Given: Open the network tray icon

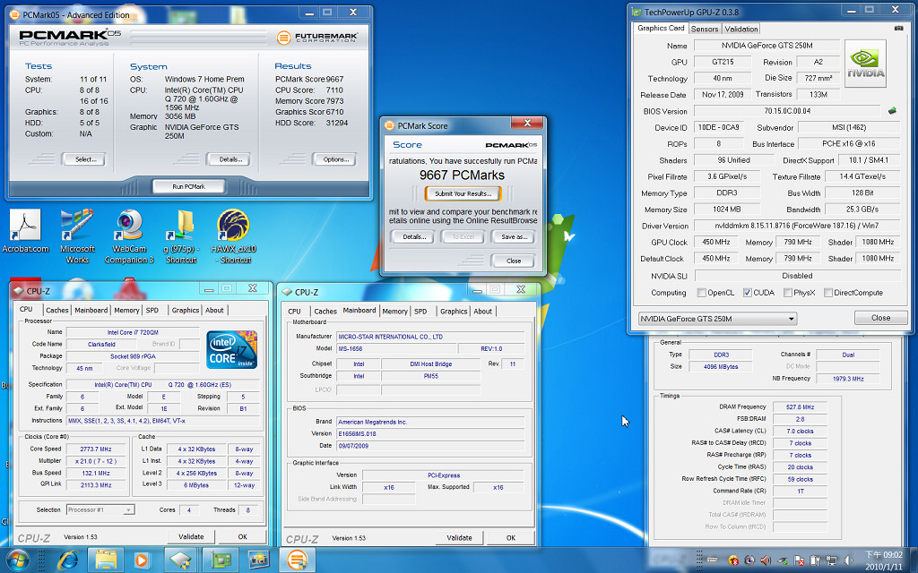Looking at the screenshot, I should coord(831,560).
